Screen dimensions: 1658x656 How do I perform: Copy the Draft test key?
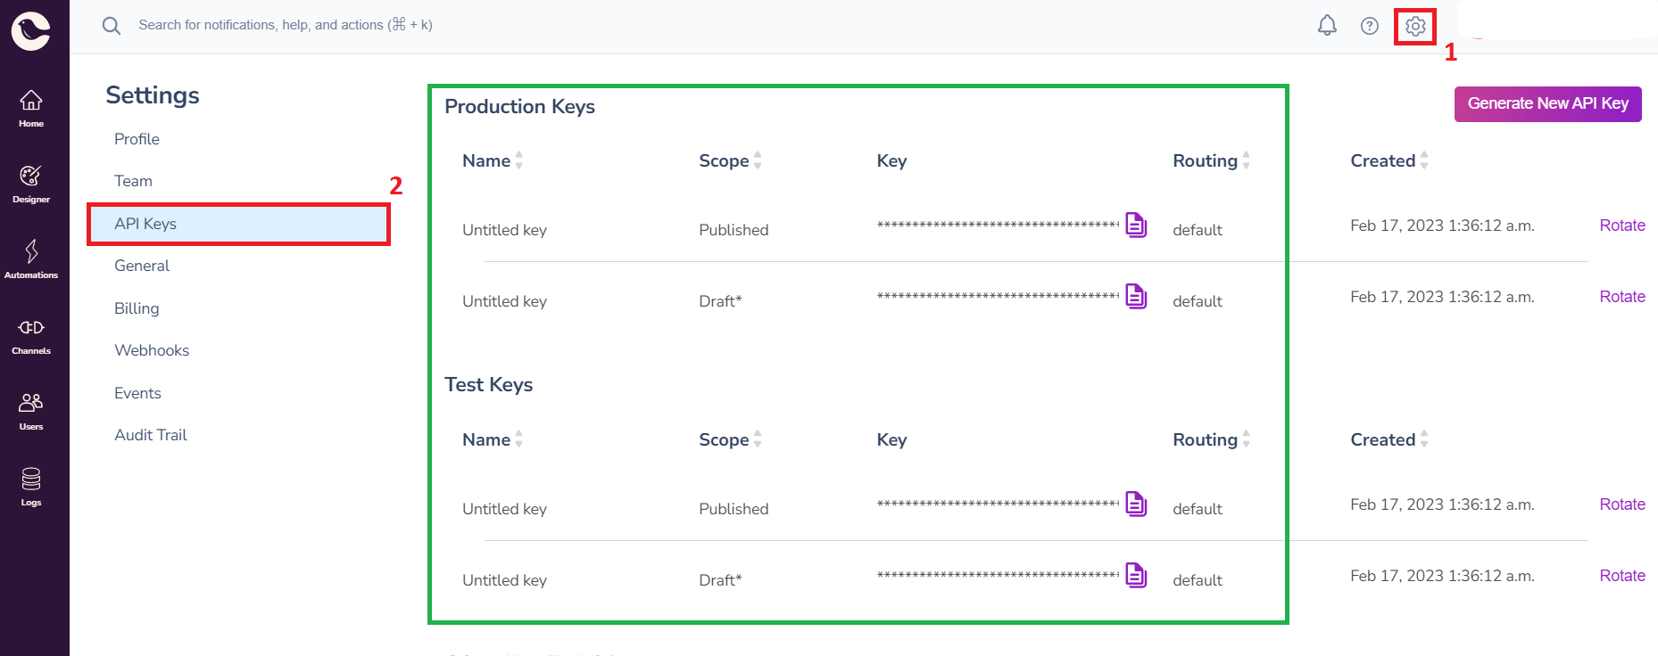pos(1136,576)
